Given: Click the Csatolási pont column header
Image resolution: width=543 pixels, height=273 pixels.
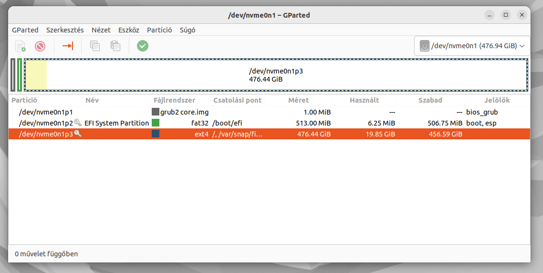Looking at the screenshot, I should [x=238, y=100].
